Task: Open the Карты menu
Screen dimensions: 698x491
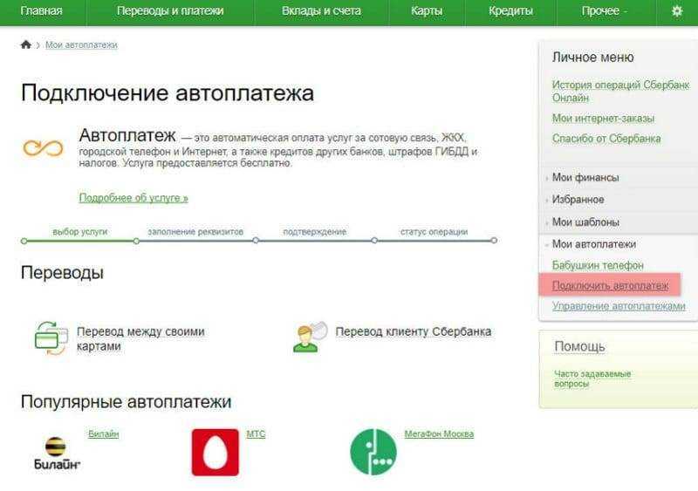Action: click(427, 11)
